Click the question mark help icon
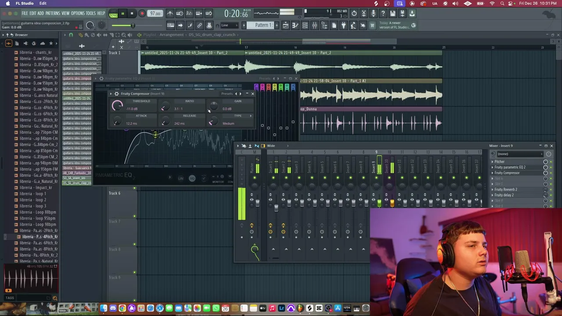Viewport: 562px width, 316px height. 383,13
